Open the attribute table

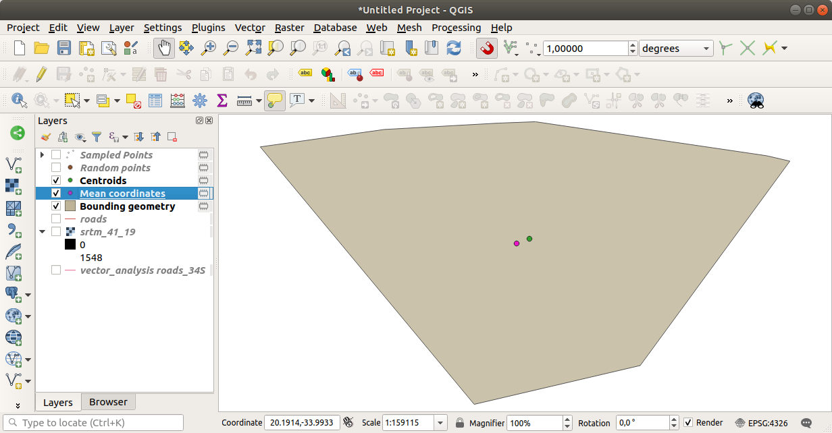pos(155,100)
